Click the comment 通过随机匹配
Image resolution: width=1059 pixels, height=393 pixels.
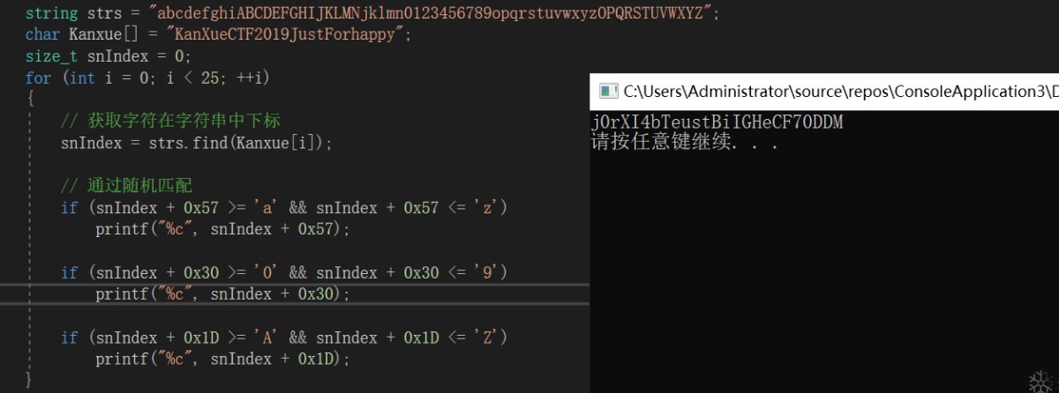[x=126, y=186]
